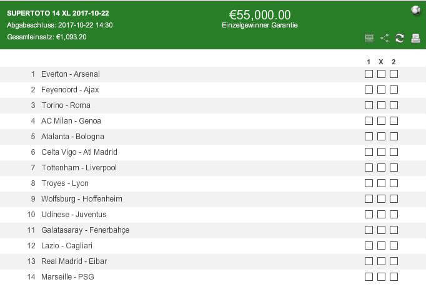Tick away win (2) for Torino - Roma
Screen dimensions: 426x287
[x=394, y=105]
